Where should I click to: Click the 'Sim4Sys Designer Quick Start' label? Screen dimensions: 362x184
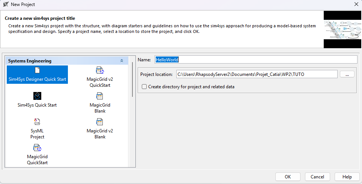[37, 79]
